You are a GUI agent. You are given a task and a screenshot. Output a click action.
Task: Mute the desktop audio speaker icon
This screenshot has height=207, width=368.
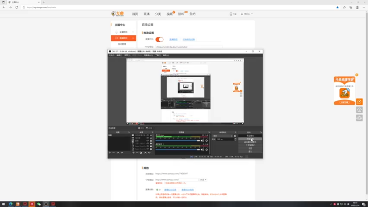click(202, 149)
